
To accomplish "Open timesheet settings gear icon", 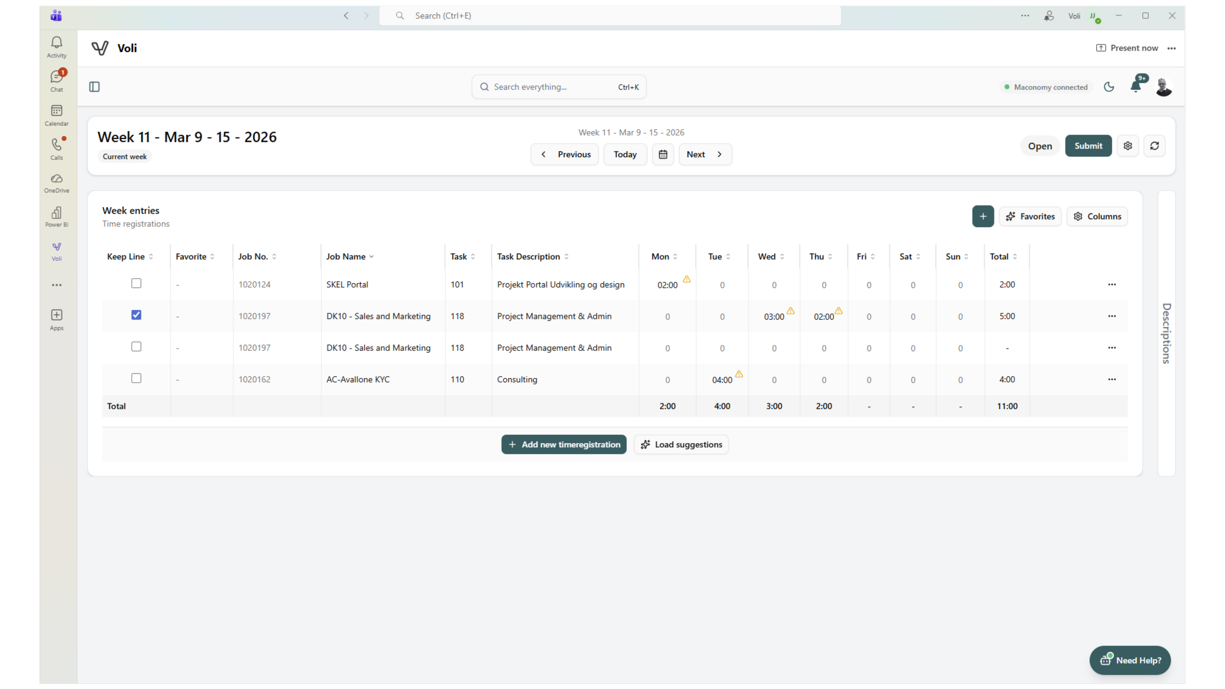I will 1127,146.
